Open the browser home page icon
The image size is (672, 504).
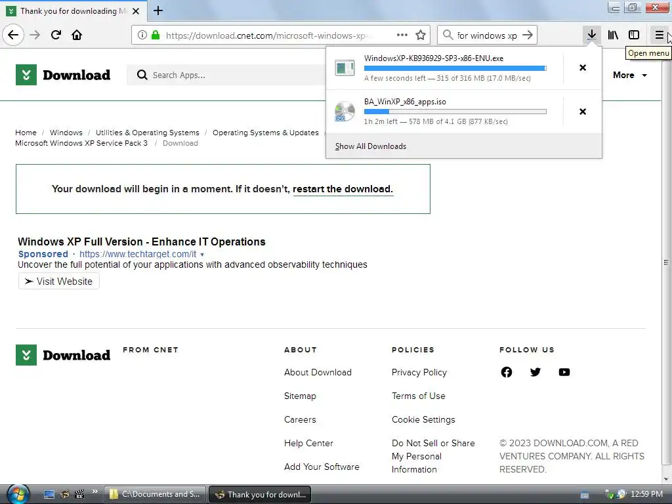[77, 35]
